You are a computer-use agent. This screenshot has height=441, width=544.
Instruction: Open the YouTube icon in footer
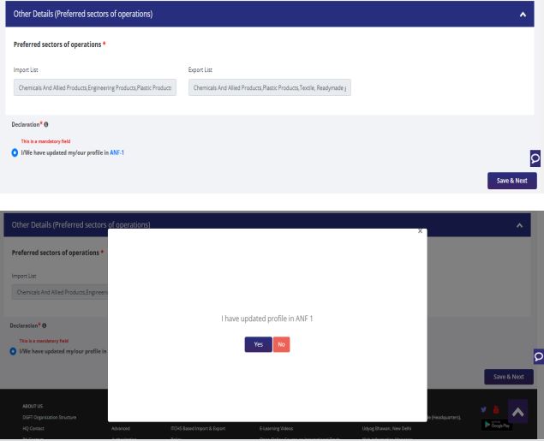[496, 409]
